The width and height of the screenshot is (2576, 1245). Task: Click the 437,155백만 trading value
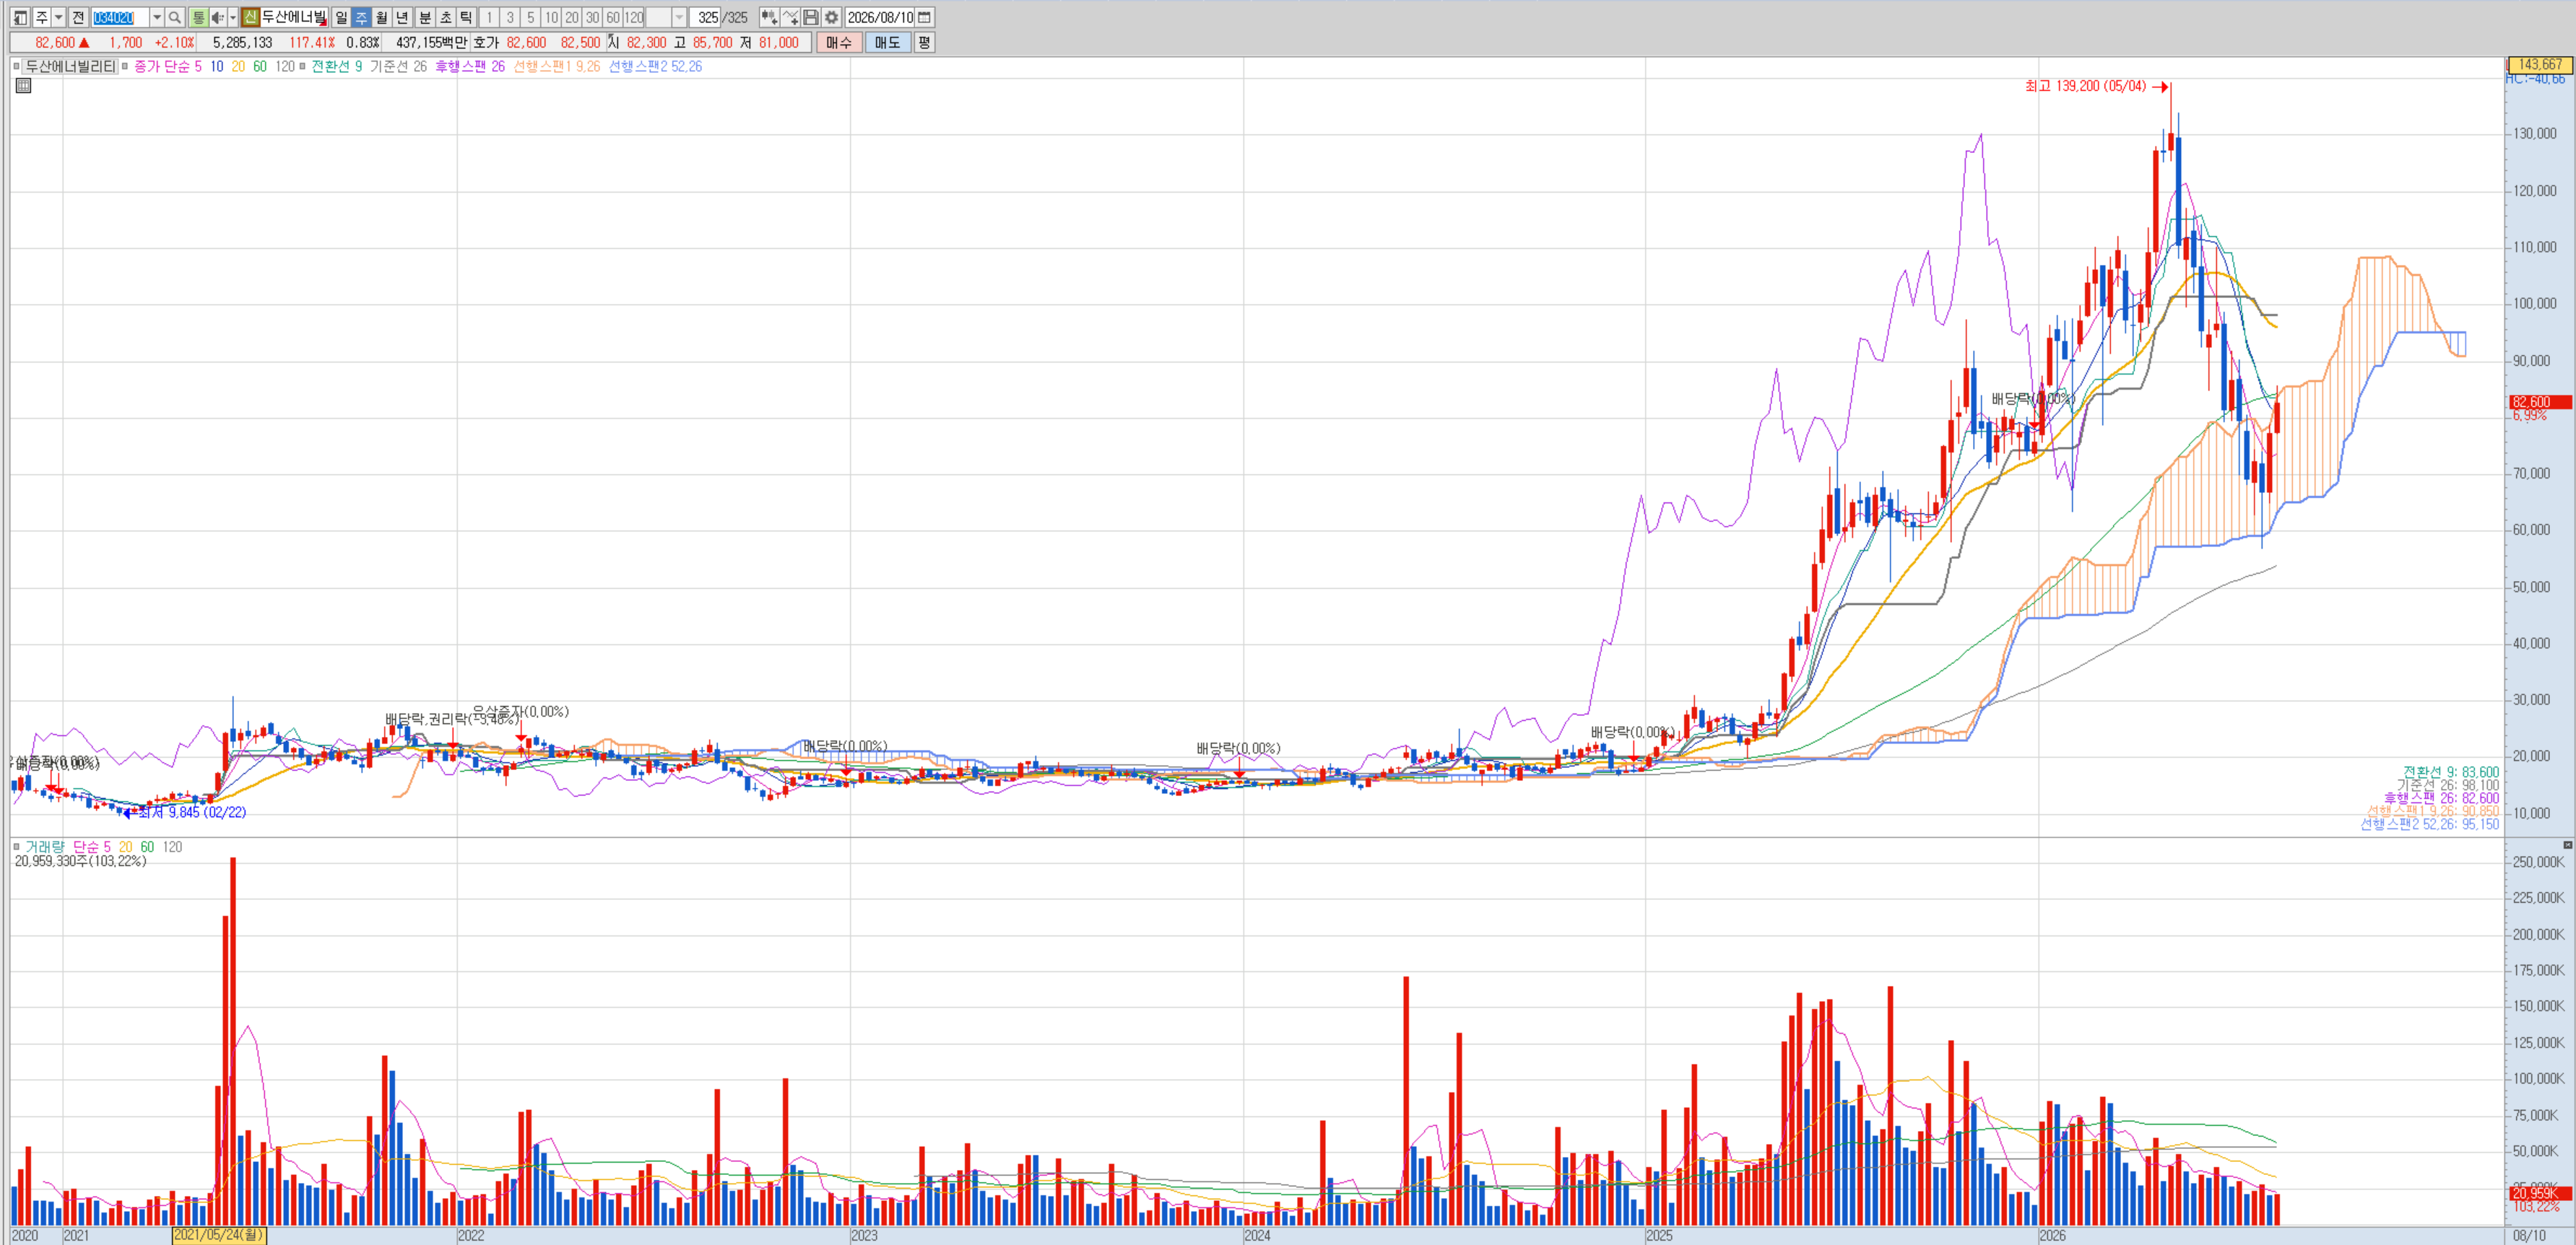(432, 42)
